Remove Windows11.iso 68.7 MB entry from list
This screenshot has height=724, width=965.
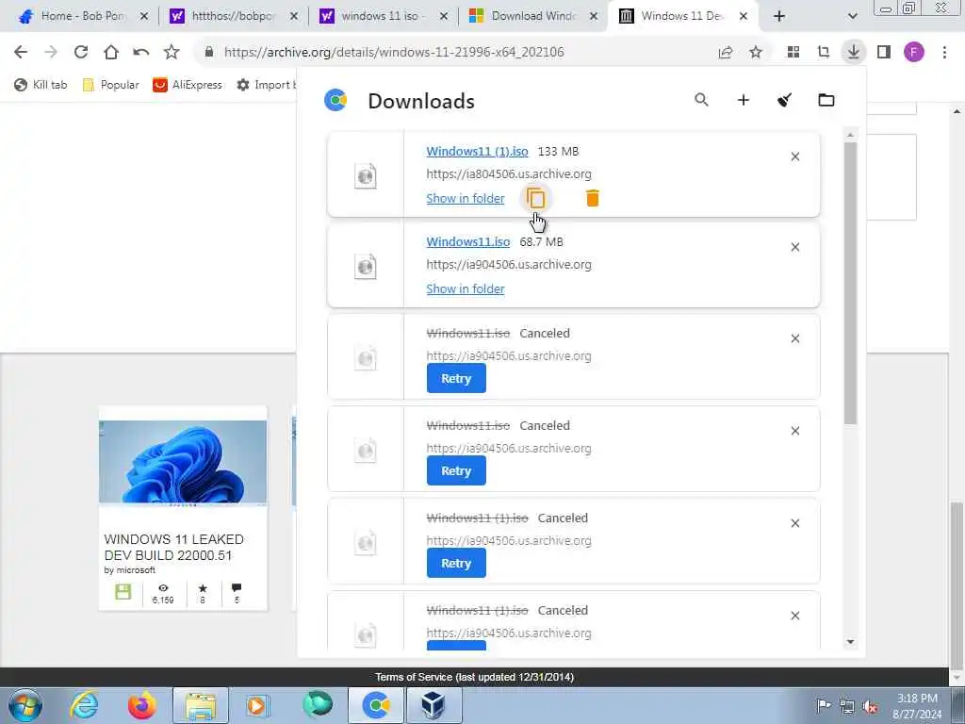point(795,247)
